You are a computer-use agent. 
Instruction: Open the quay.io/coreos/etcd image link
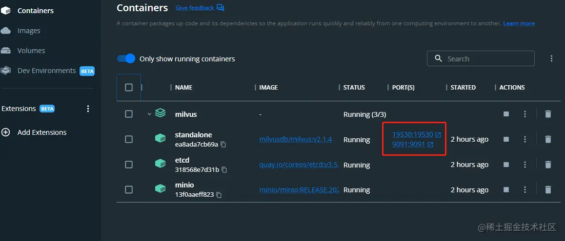299,165
